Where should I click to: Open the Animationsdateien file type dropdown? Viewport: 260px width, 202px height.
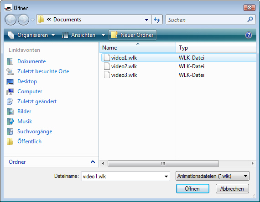point(213,176)
